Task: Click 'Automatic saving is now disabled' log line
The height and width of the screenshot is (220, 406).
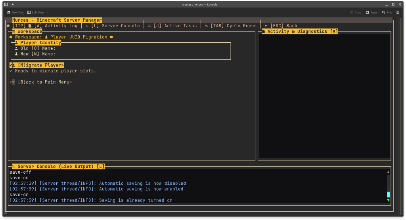Action: click(98, 183)
